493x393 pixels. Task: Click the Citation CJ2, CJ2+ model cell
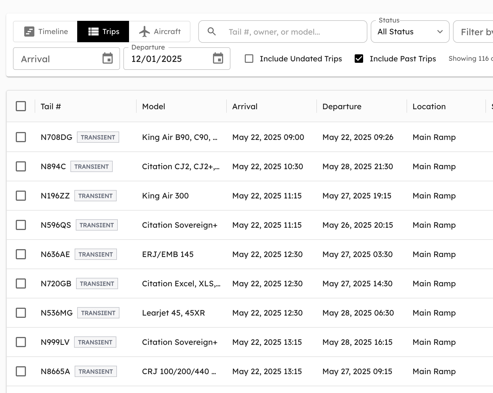tap(181, 166)
